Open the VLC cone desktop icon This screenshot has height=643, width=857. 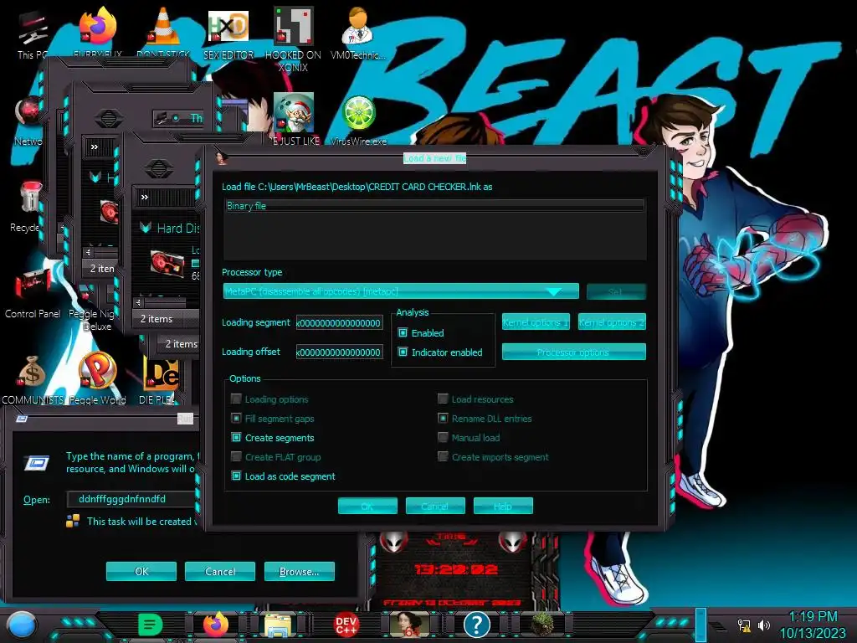coord(163,26)
